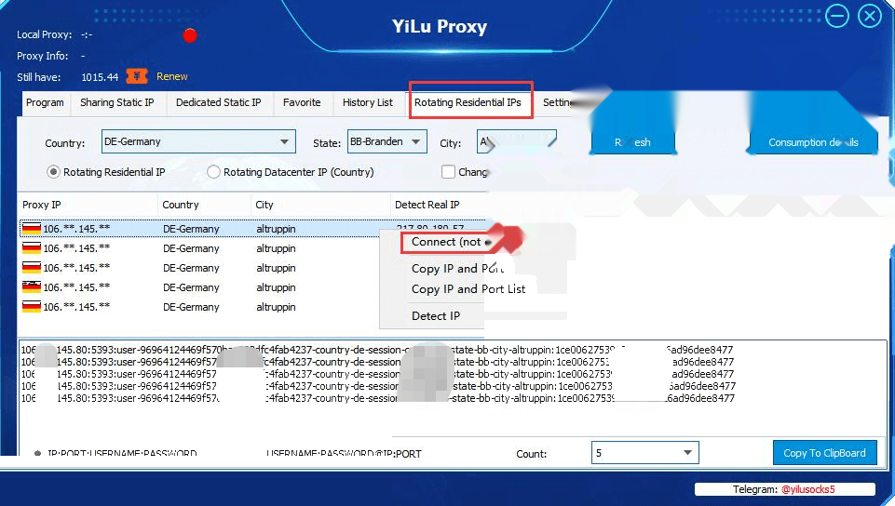Click the USERNAME:PASSWORD@IP:PORT format label
This screenshot has height=506, width=895.
tap(344, 454)
